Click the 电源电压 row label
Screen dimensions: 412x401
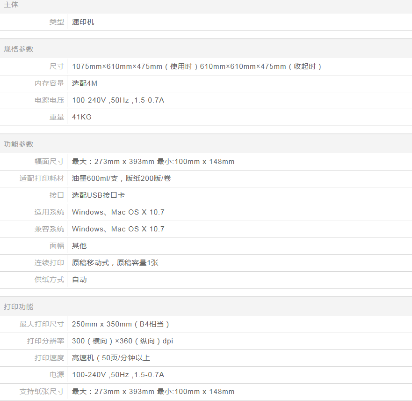pos(49,100)
